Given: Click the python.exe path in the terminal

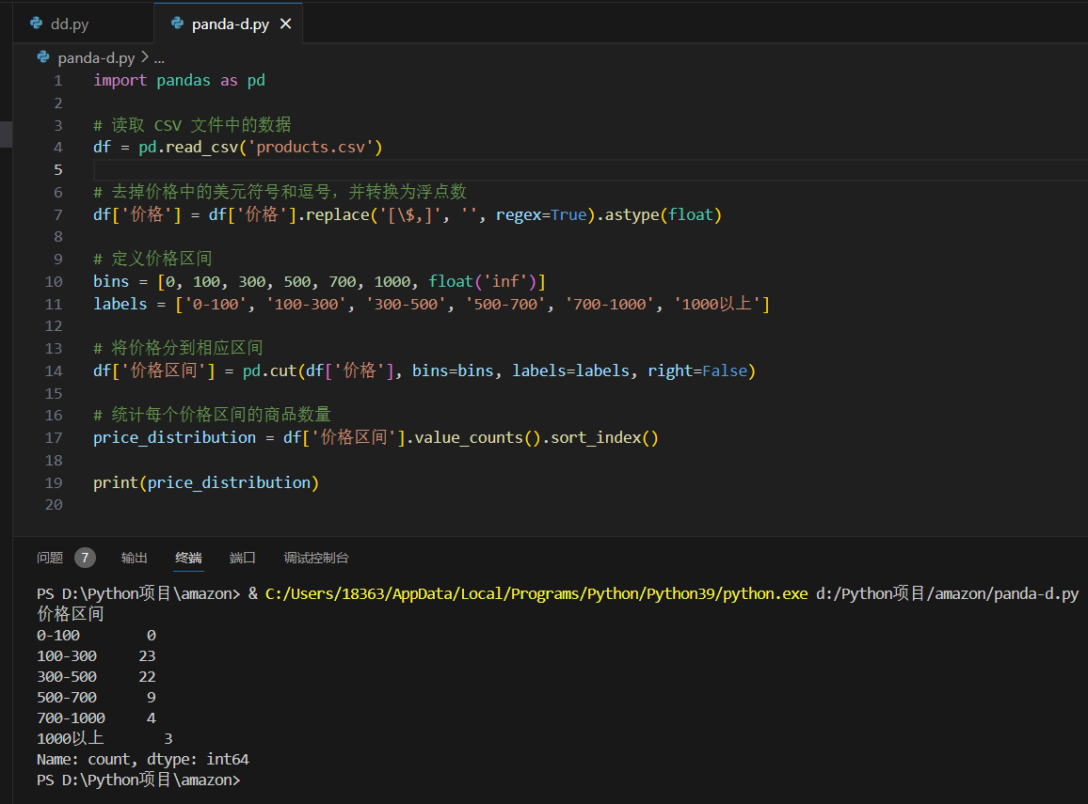Looking at the screenshot, I should pyautogui.click(x=536, y=594).
